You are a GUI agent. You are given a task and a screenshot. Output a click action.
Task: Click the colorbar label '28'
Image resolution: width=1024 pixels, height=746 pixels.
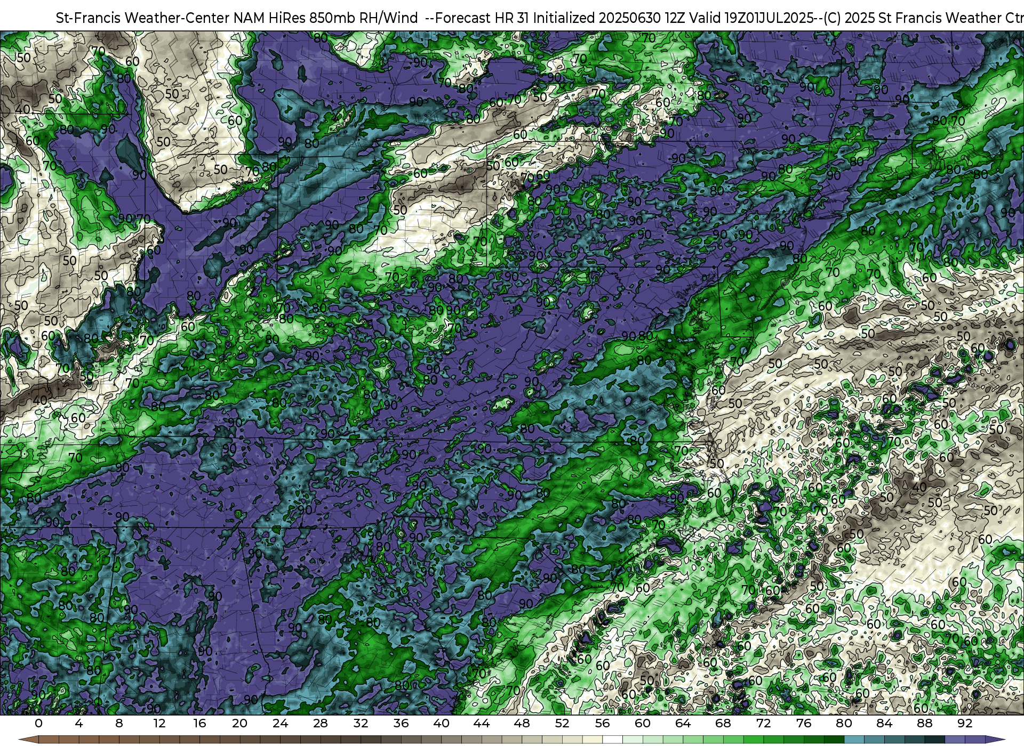(321, 723)
